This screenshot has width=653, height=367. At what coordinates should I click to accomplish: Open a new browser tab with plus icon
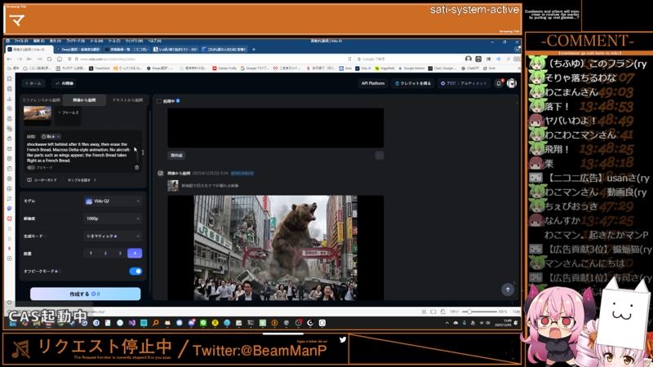(254, 49)
